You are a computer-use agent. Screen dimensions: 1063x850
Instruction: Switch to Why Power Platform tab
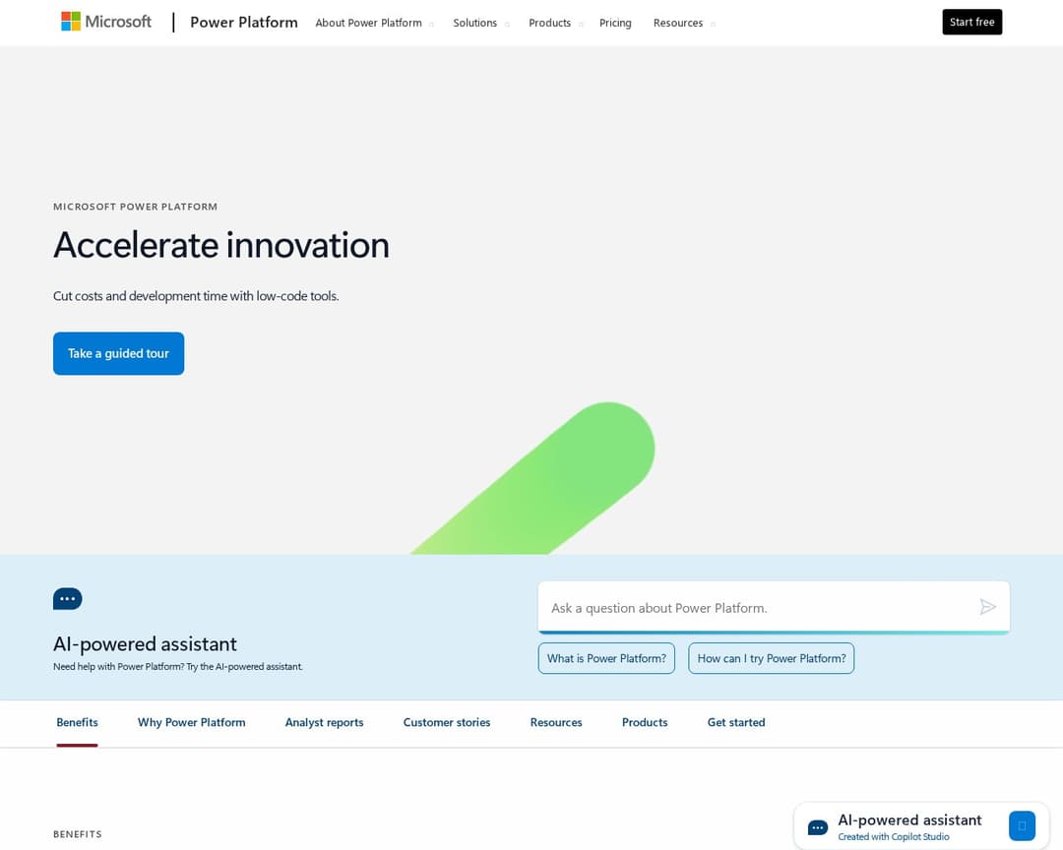(x=191, y=722)
